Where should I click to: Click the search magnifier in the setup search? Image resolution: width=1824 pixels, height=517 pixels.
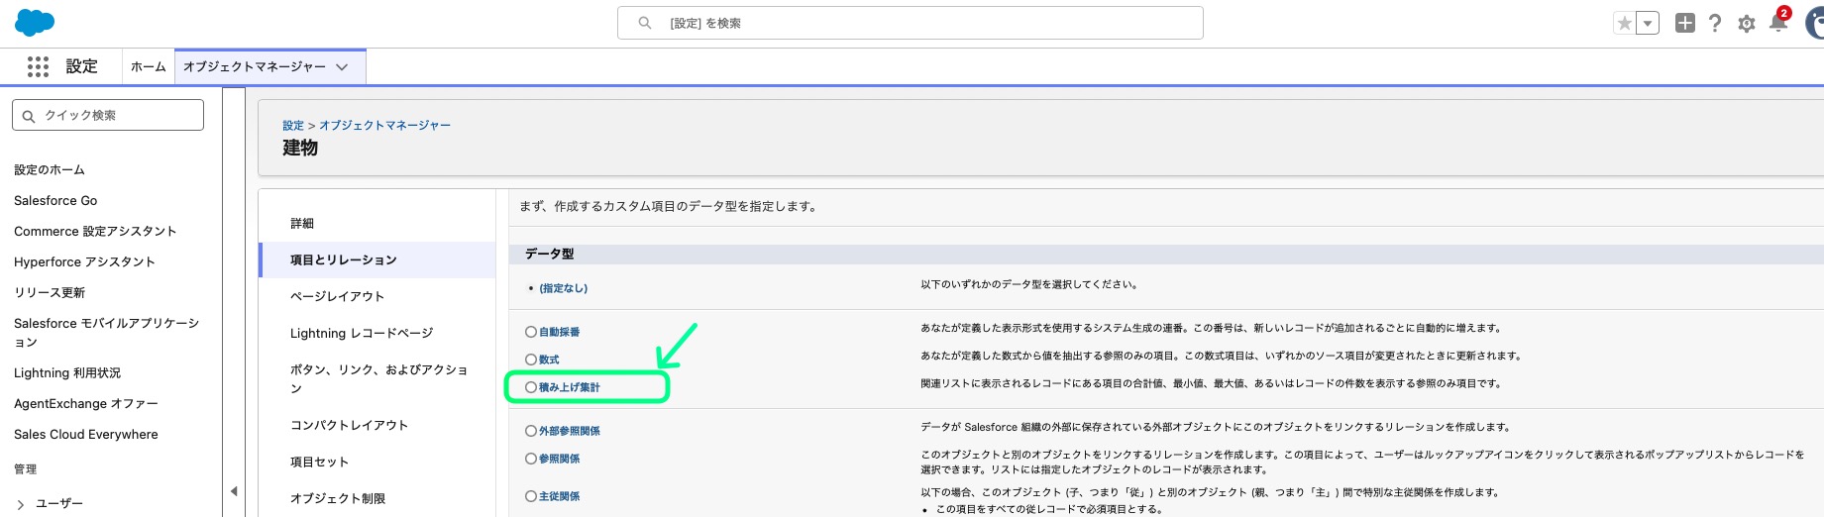(645, 23)
